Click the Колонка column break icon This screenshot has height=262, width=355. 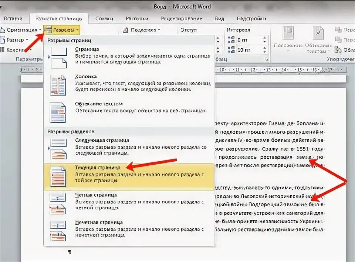(x=58, y=85)
